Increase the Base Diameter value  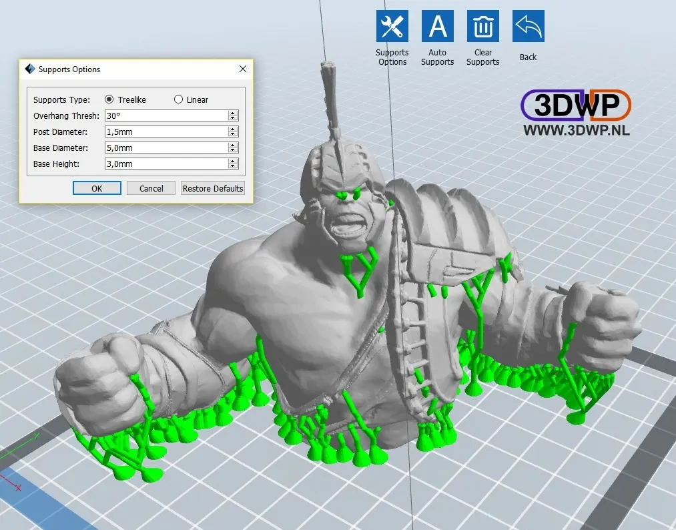pos(233,145)
